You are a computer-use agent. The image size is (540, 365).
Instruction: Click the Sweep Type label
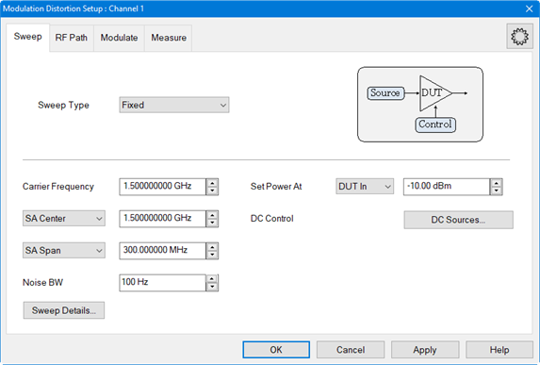[63, 105]
